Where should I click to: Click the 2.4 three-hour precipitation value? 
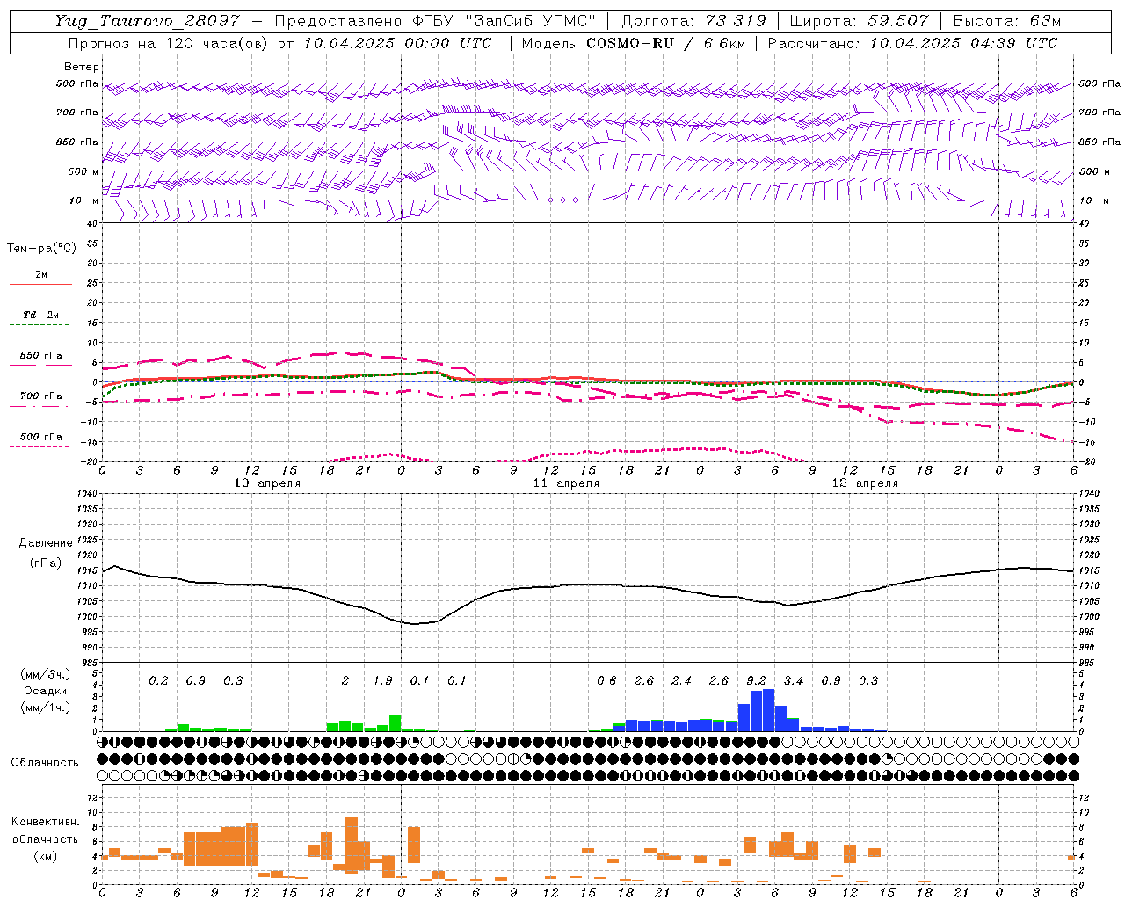pos(681,681)
